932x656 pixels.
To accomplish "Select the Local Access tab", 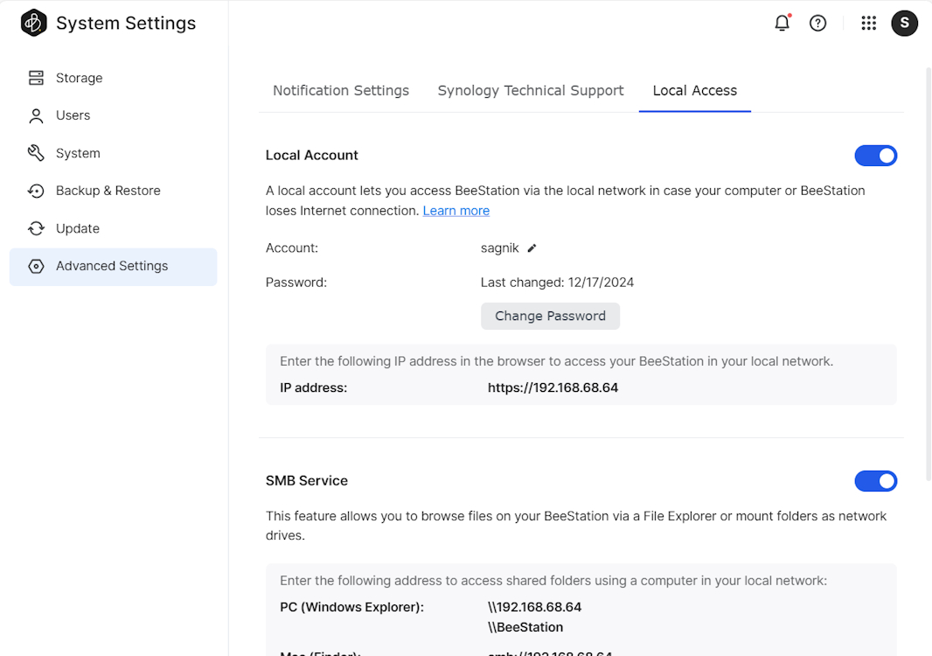I will coord(694,91).
